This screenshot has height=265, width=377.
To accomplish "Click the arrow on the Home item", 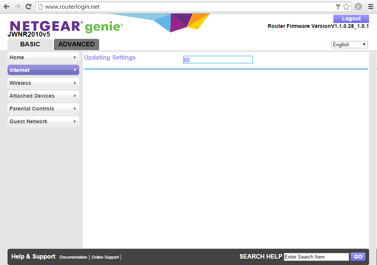I will click(x=75, y=57).
